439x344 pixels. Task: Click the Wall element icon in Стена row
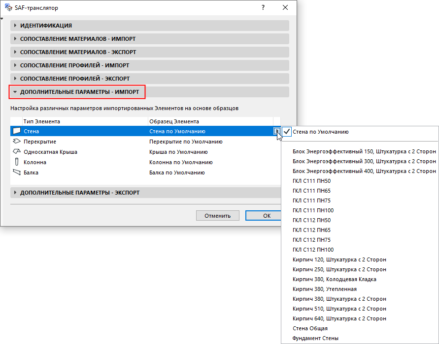[17, 131]
